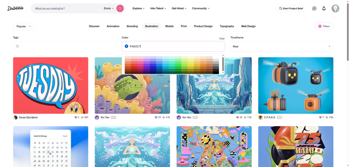Open the Timeframe dropdown showing Now
The width and height of the screenshot is (349, 167).
click(282, 46)
